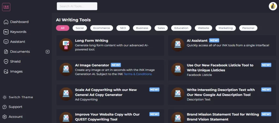Click NEW! badge on Google Ad Description card
Viewport: 279px width, 123px height.
[x=266, y=90]
